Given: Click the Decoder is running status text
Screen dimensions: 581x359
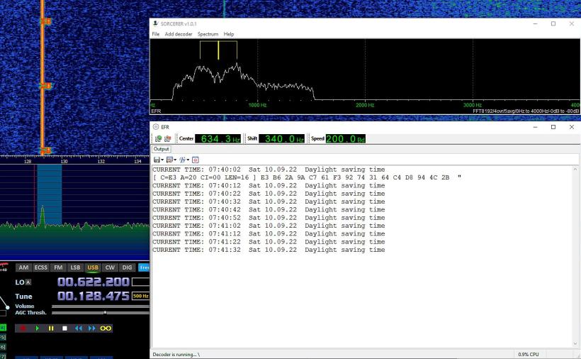Looking at the screenshot, I should coord(176,355).
